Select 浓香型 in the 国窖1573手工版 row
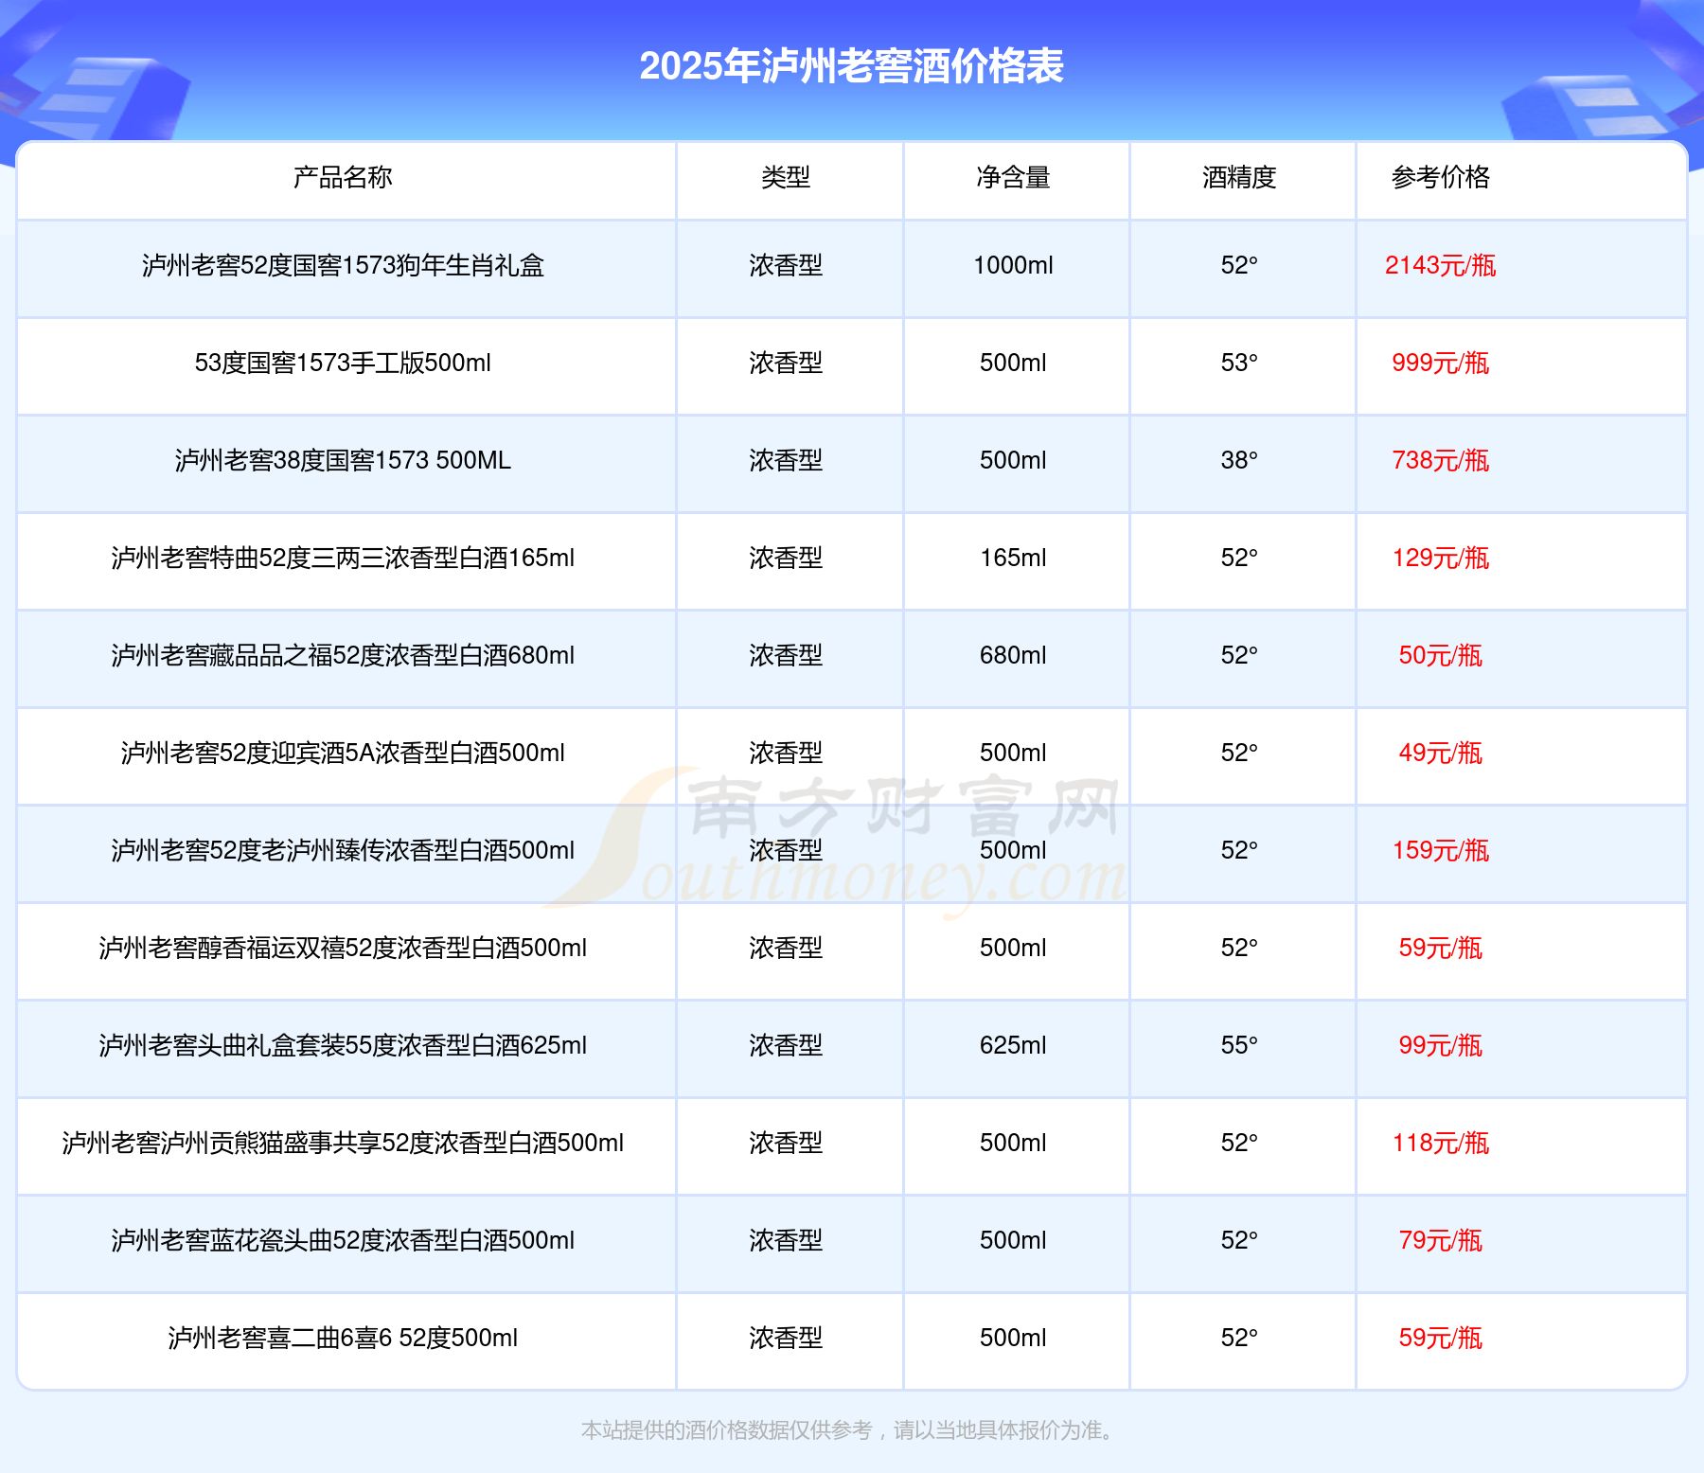 coord(786,363)
